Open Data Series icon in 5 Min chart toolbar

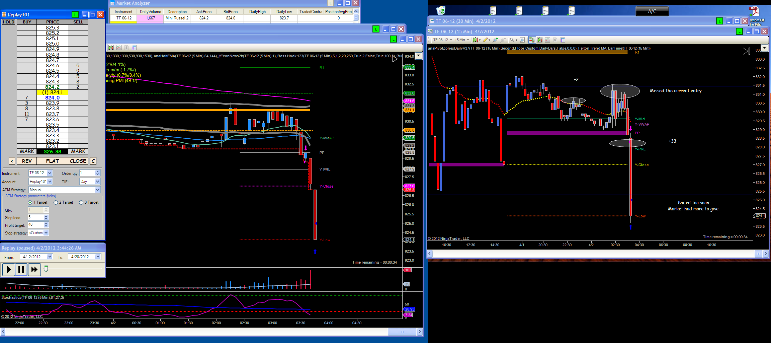(111, 48)
